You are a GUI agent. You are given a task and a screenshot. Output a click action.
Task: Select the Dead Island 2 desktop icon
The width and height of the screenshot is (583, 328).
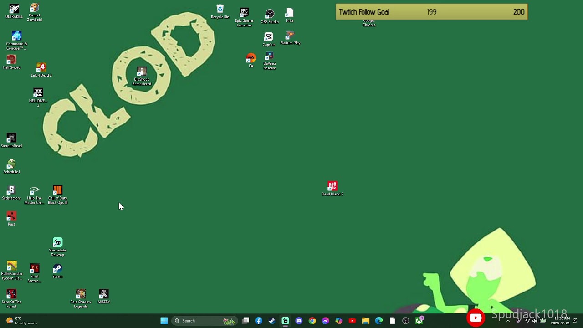pyautogui.click(x=332, y=189)
